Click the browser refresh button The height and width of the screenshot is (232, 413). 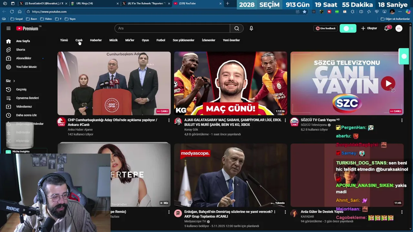pos(12,12)
